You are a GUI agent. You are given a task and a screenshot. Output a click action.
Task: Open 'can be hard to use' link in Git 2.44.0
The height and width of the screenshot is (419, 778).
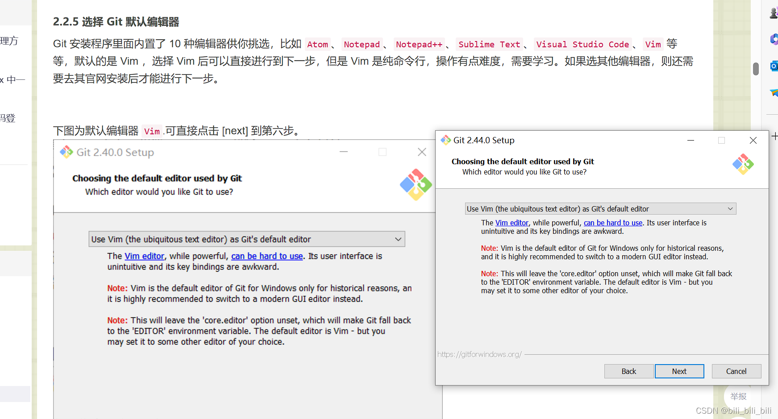[x=613, y=223]
